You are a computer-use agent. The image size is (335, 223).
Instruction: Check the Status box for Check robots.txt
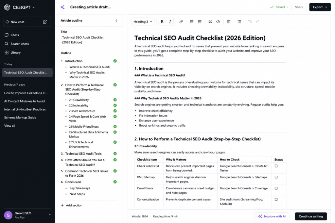tap(276, 166)
